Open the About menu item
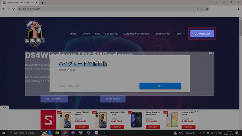Image resolution: width=242 pixels, height=136 pixels. pos(73,34)
